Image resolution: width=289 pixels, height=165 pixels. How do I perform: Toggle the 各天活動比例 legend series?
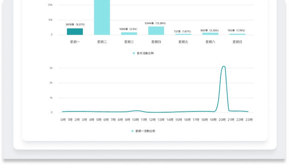143,53
